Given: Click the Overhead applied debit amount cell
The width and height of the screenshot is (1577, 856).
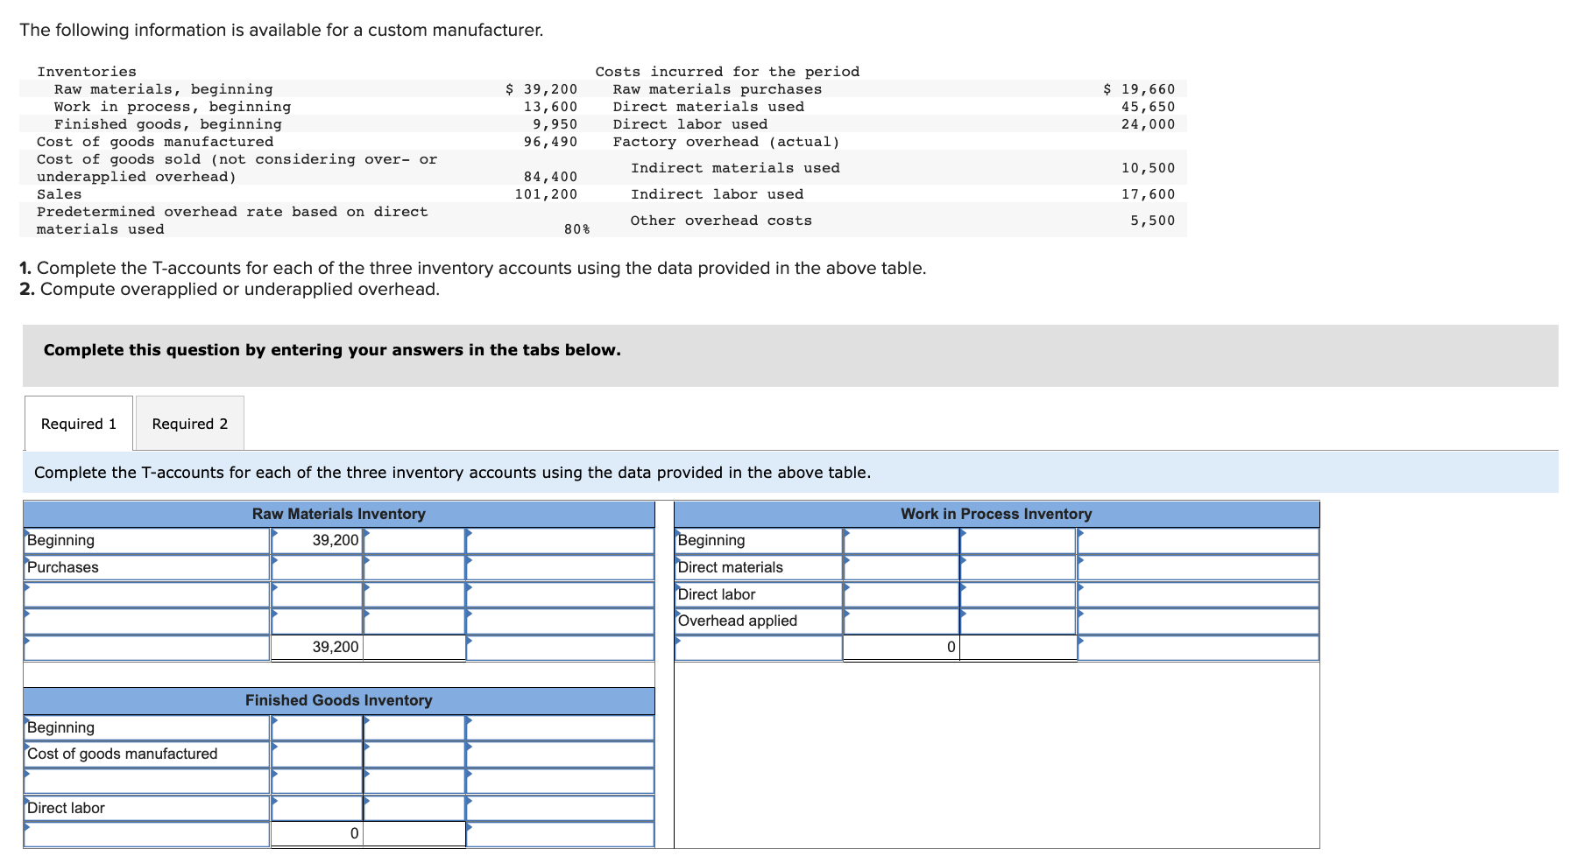Looking at the screenshot, I should pyautogui.click(x=902, y=621).
